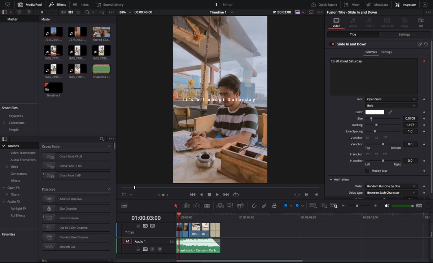Click the Insert Clip icon
Screen dimensions: 433x263
coord(220,206)
